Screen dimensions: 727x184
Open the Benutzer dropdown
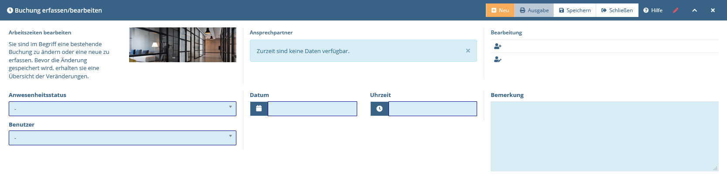click(x=123, y=138)
